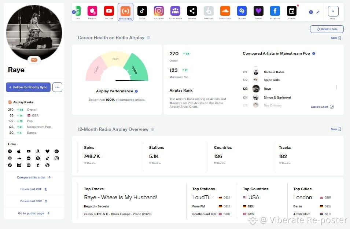Click the compared artists list scrollbar
The width and height of the screenshot is (350, 229).
336,87
